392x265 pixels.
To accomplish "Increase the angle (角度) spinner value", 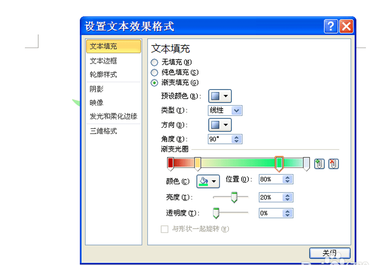I will (x=237, y=137).
